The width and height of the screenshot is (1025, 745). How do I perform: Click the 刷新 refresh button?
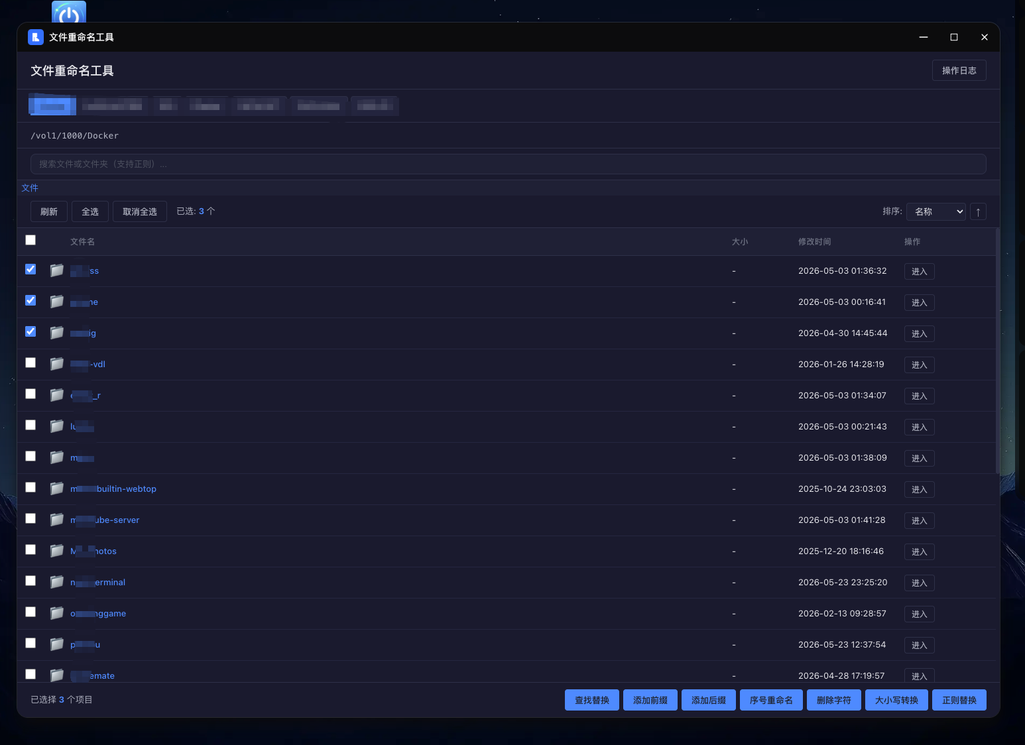point(49,211)
